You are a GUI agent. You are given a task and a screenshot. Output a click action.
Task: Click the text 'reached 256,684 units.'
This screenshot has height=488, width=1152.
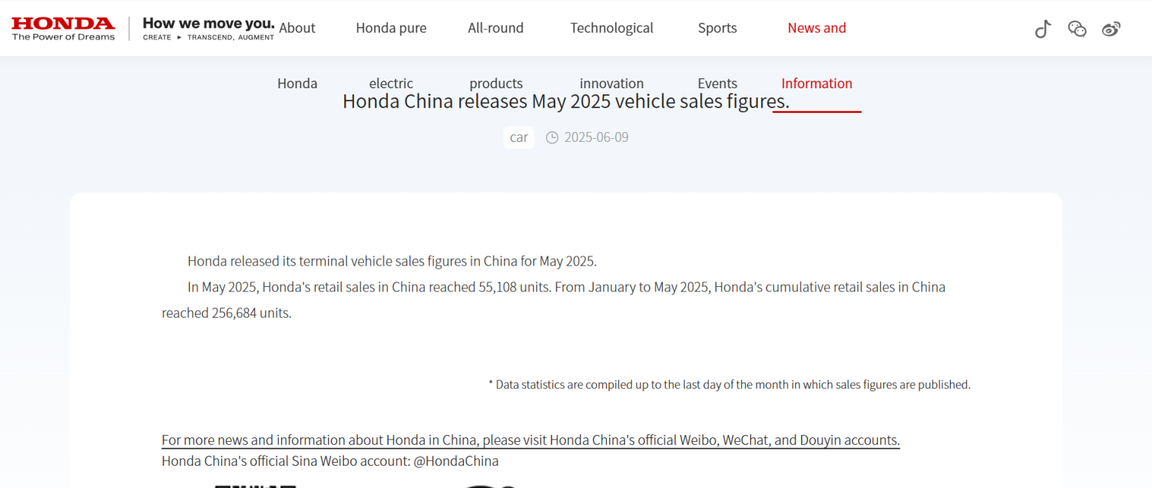[227, 313]
